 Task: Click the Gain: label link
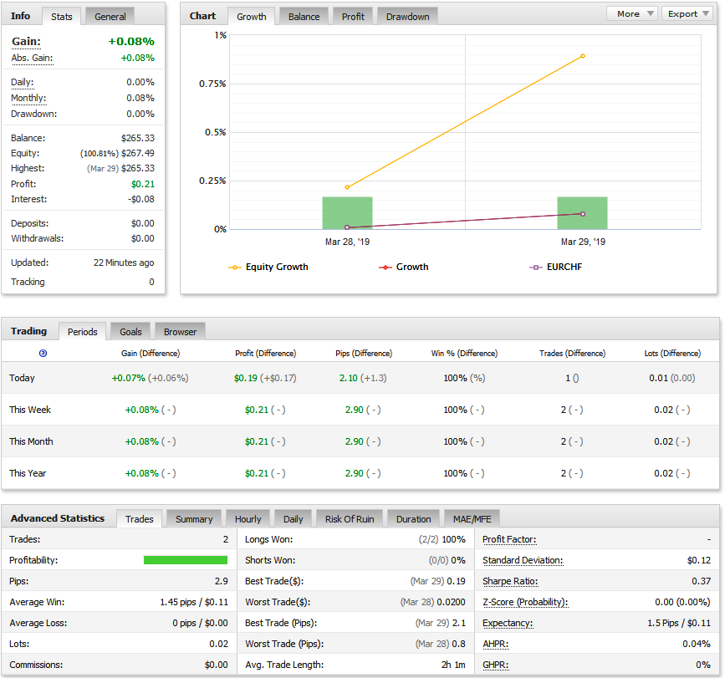pyautogui.click(x=27, y=42)
